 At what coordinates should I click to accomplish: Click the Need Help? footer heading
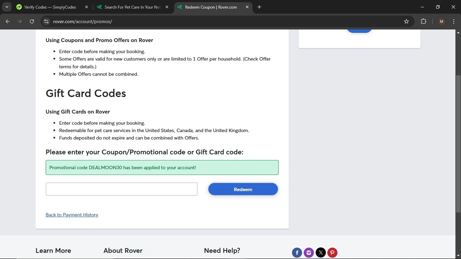tap(222, 251)
